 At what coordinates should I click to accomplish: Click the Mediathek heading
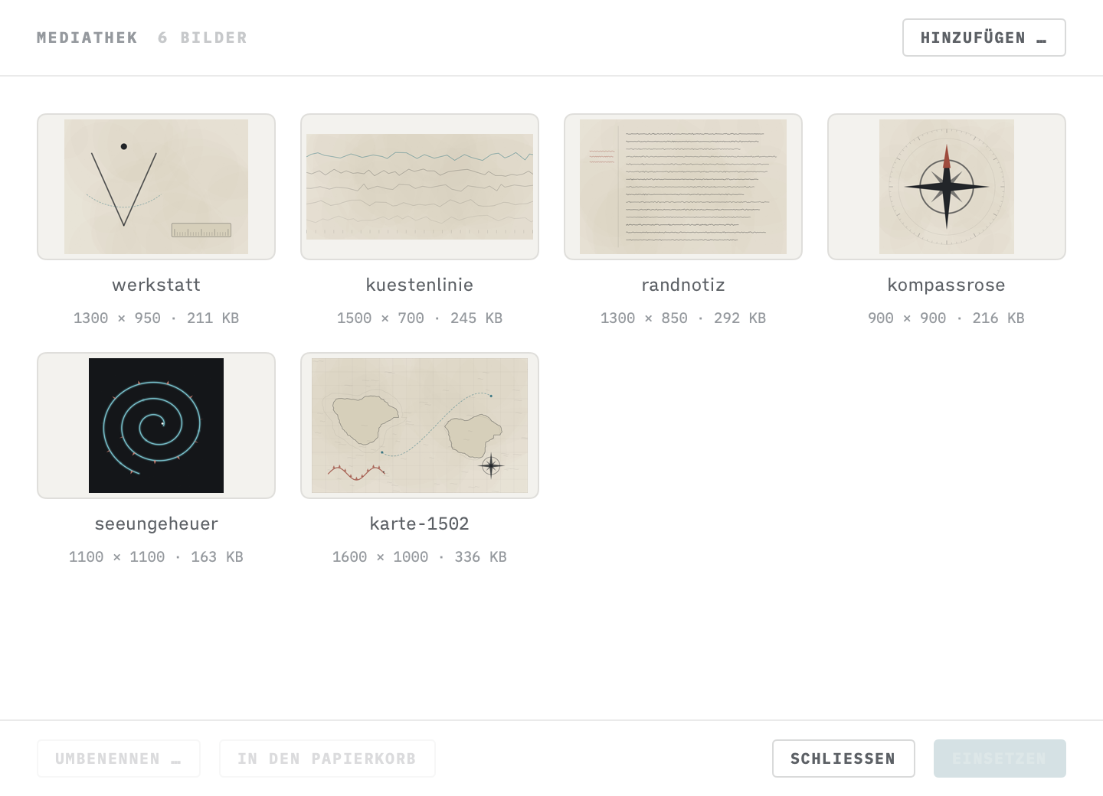(87, 38)
